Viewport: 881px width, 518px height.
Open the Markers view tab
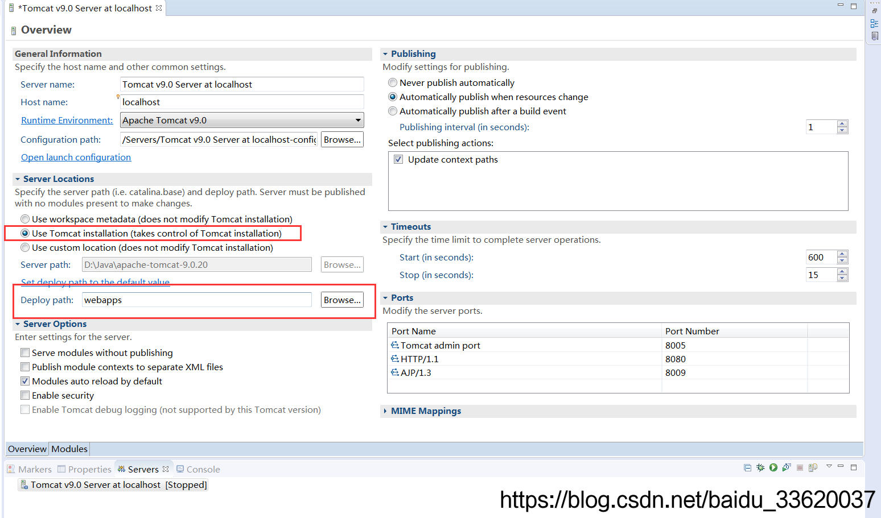click(30, 469)
